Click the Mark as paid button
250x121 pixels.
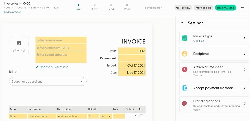203,8
